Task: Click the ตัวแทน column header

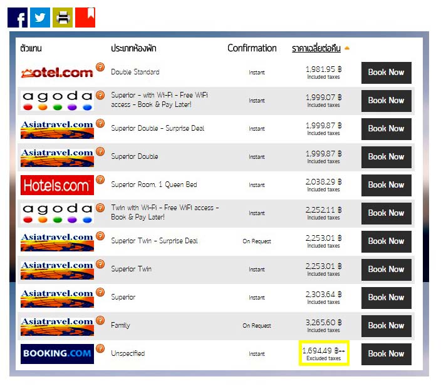Action: 31,48
